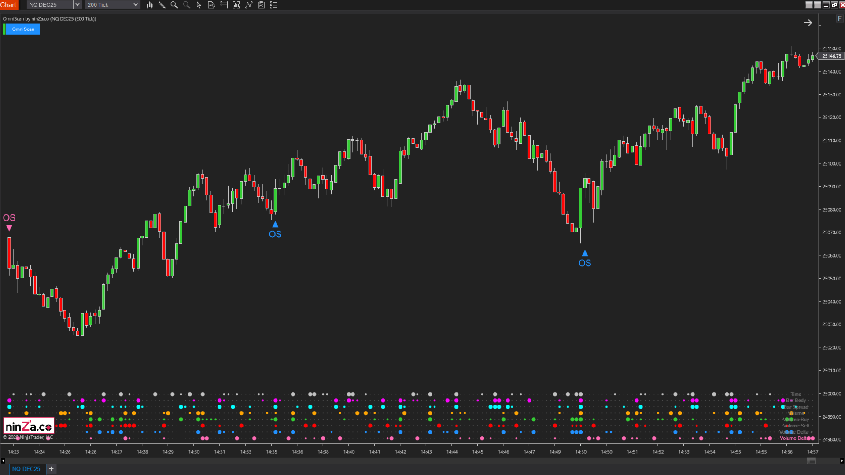The height and width of the screenshot is (475, 845).
Task: Click the right-arrow navigation icon above the chart
Action: [x=808, y=22]
